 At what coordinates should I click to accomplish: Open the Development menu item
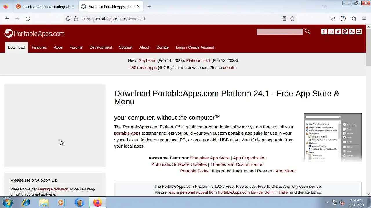pos(101,47)
